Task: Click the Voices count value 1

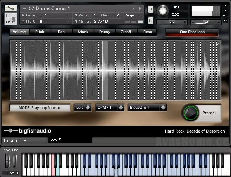Action: point(95,15)
